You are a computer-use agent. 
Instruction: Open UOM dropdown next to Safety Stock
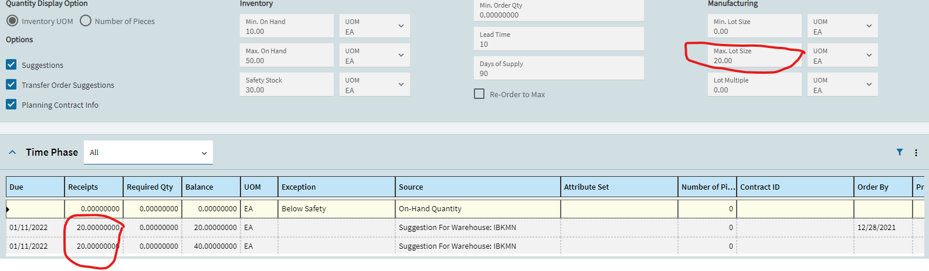tap(375, 84)
